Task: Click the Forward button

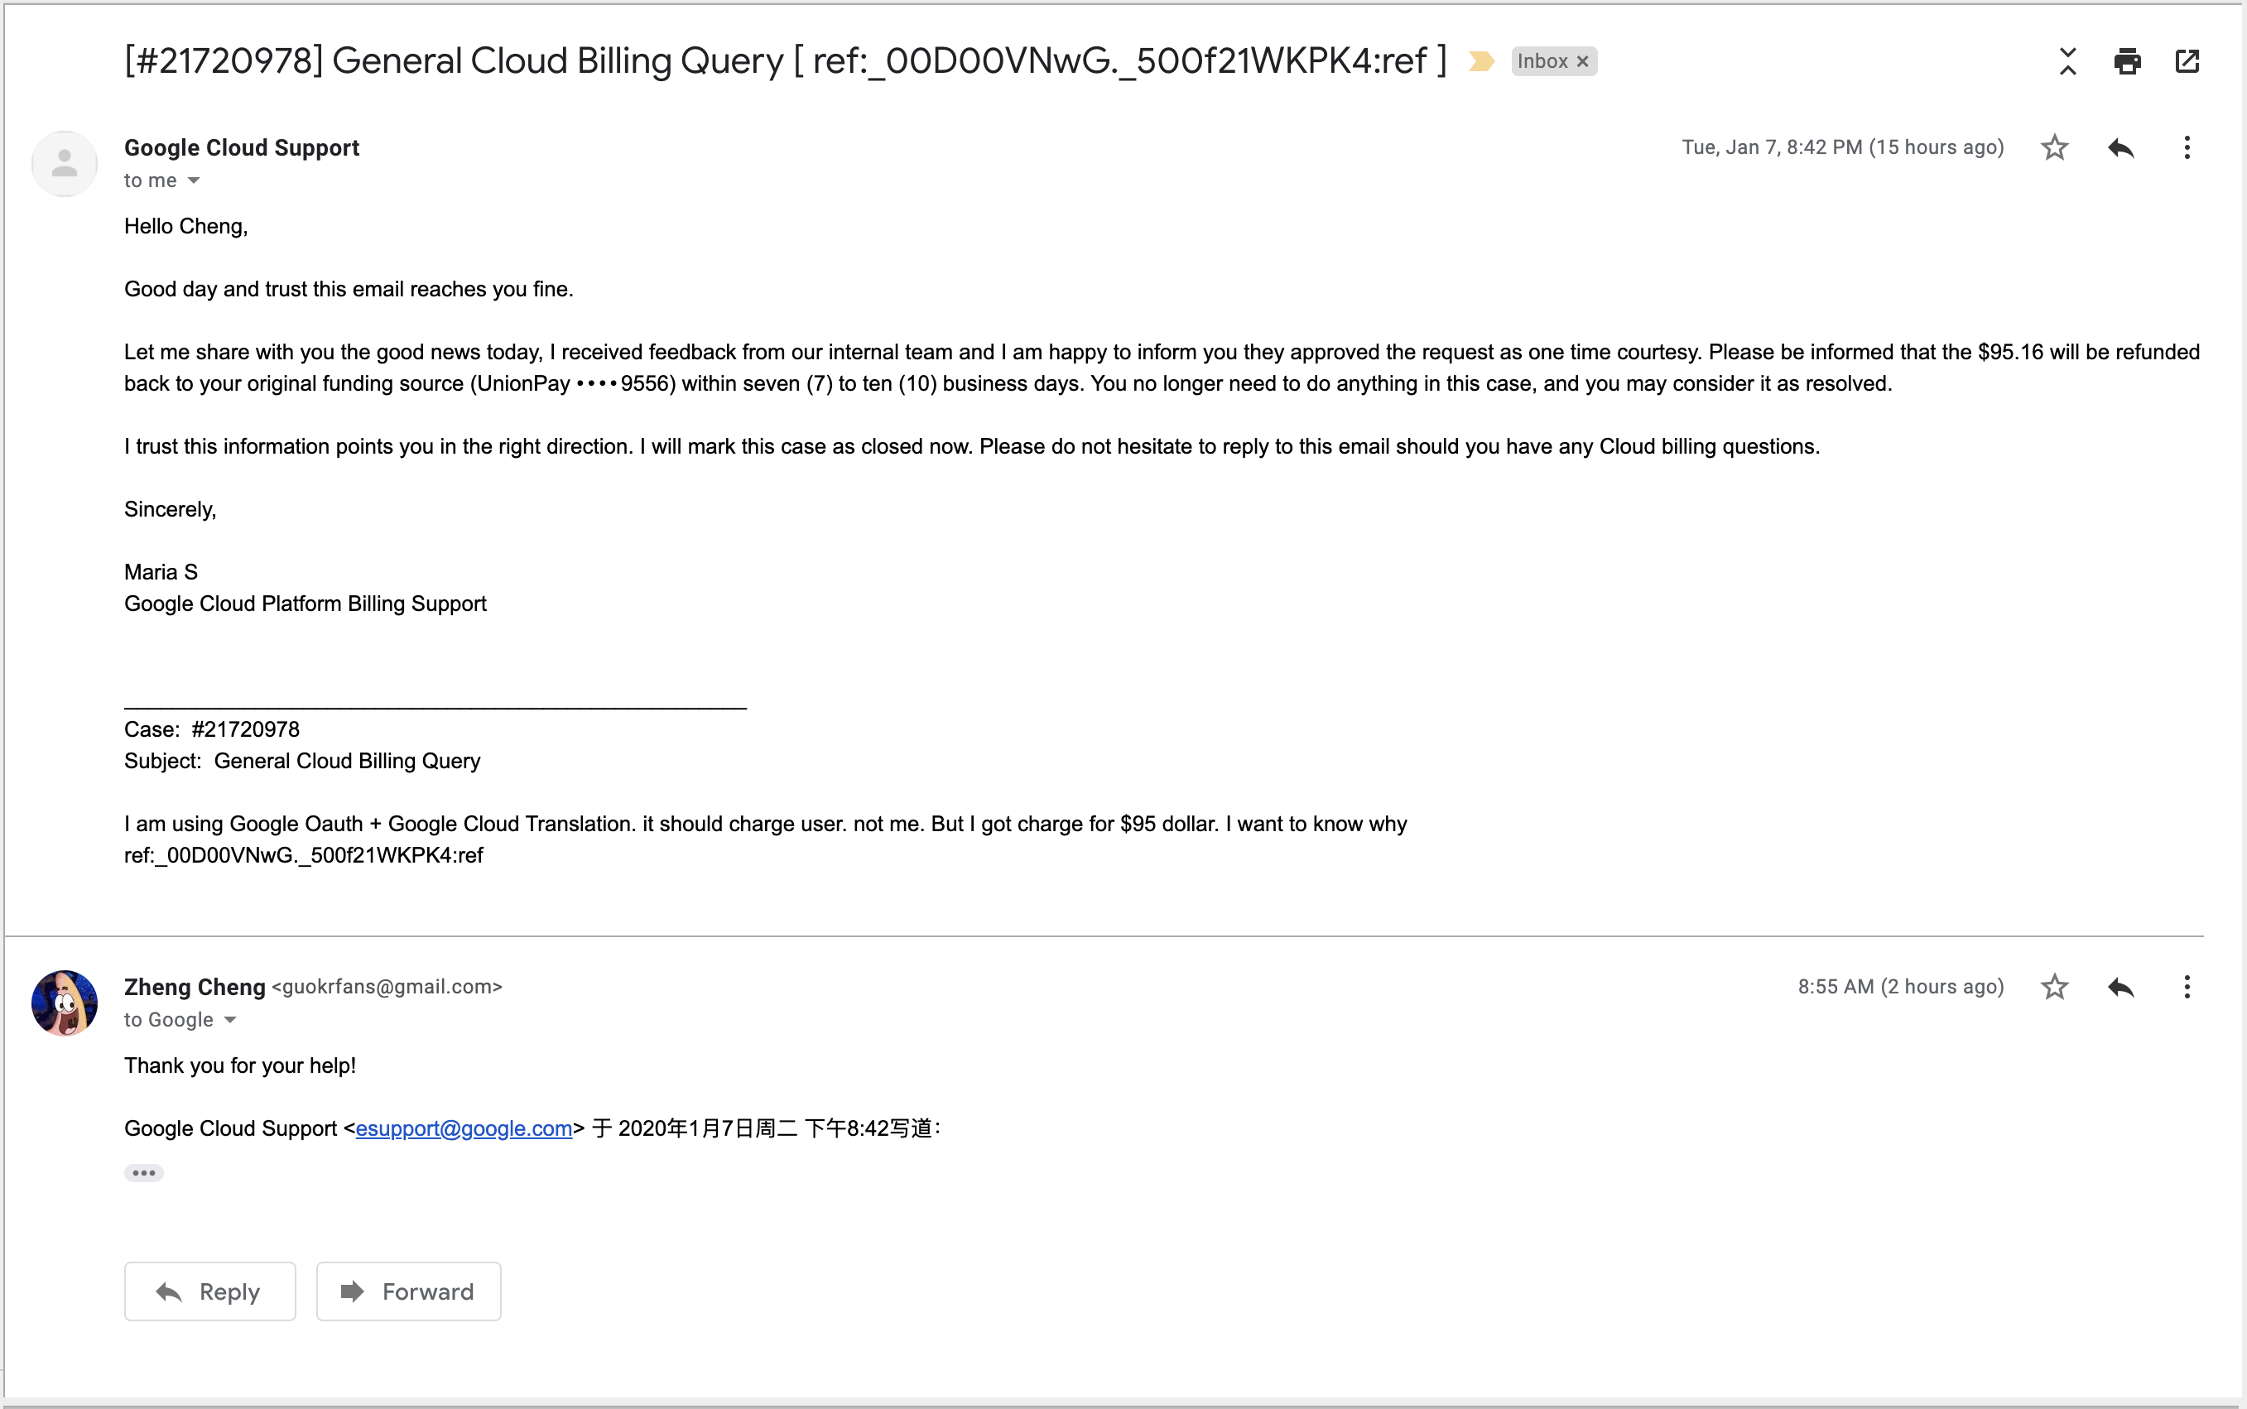Action: click(408, 1291)
